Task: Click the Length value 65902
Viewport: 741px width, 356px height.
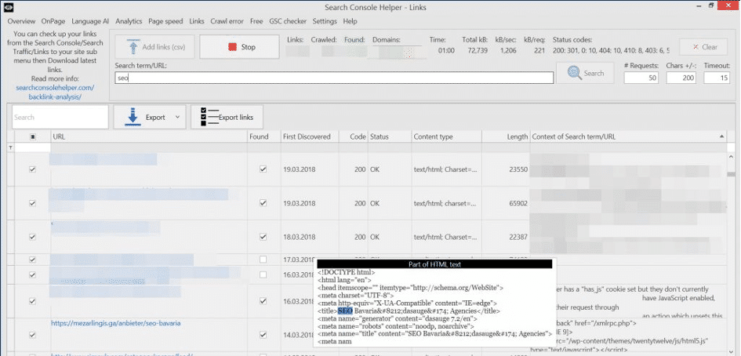Action: click(518, 203)
